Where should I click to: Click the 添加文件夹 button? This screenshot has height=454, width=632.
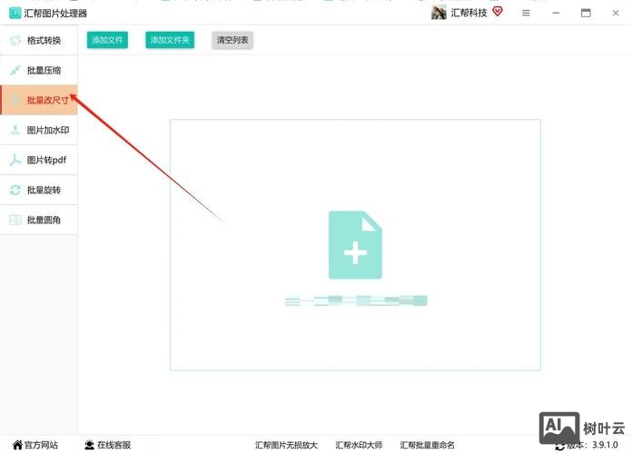click(170, 40)
